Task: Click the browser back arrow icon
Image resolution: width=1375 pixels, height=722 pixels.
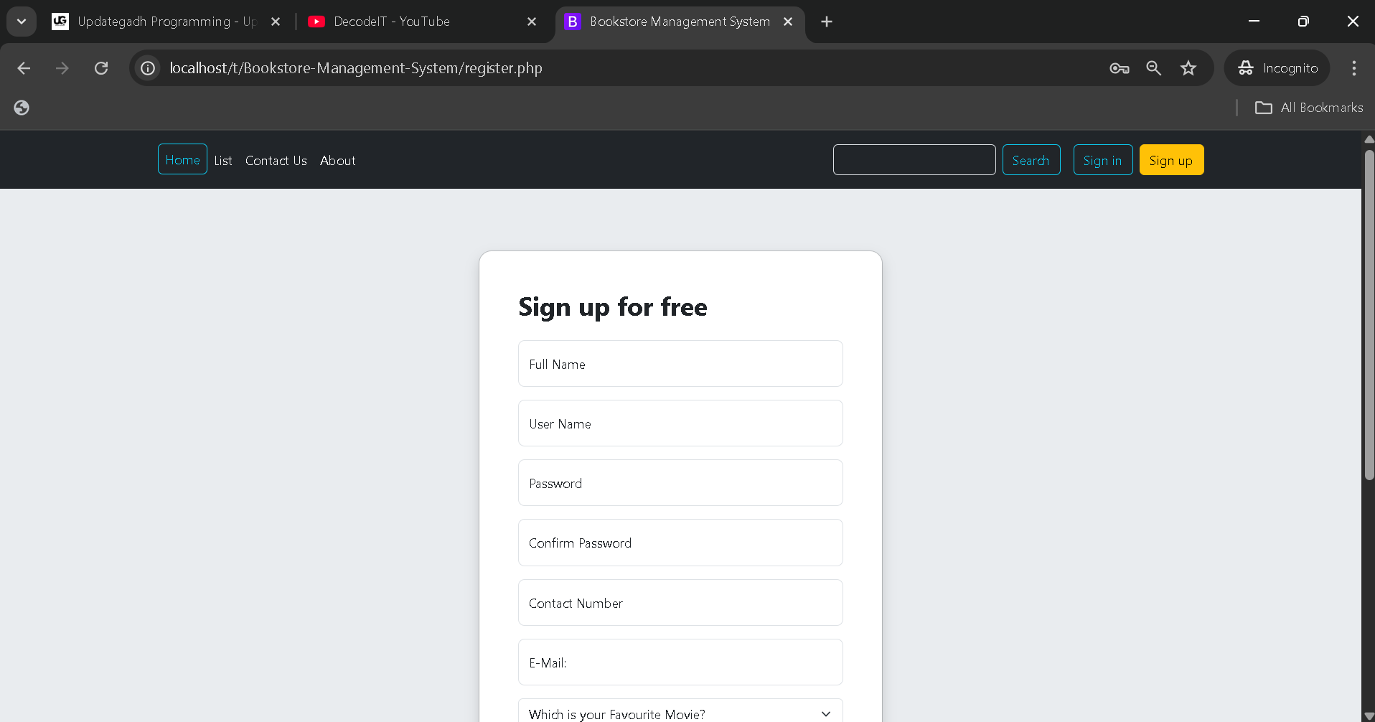Action: (x=24, y=68)
